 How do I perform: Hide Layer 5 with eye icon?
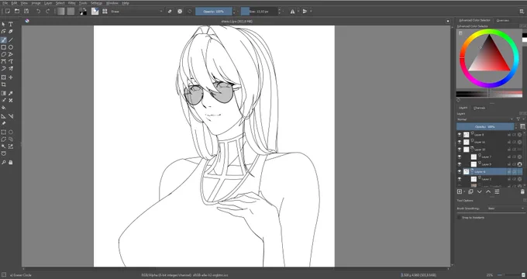pyautogui.click(x=460, y=164)
